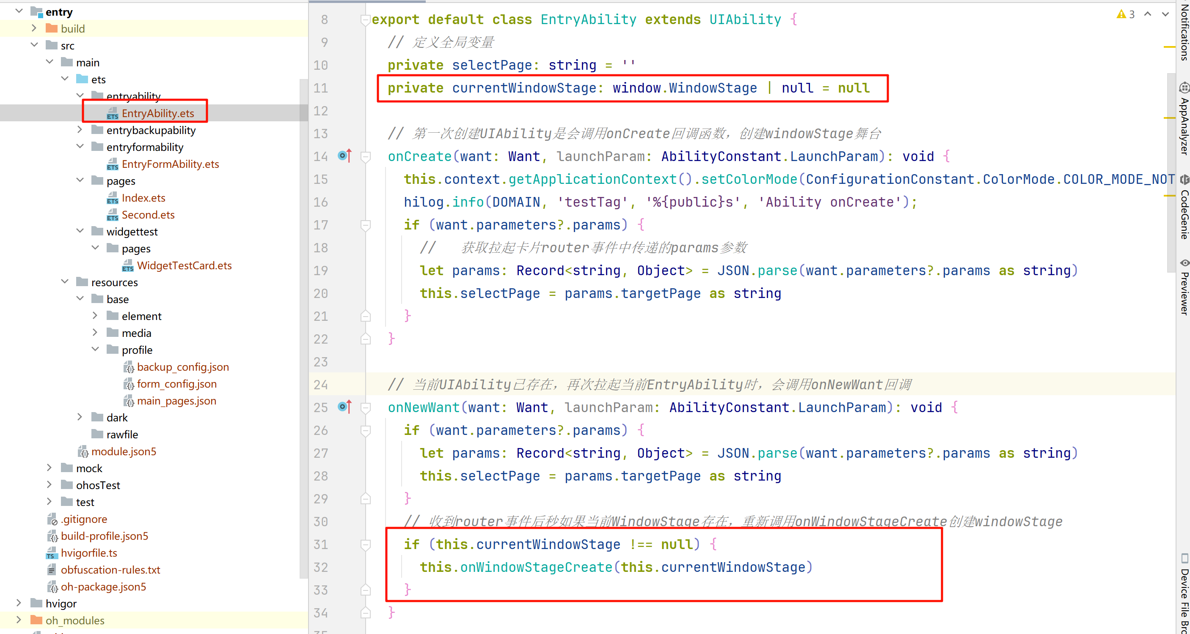Expand the oh_modules folder
Image resolution: width=1190 pixels, height=634 pixels.
(x=19, y=620)
